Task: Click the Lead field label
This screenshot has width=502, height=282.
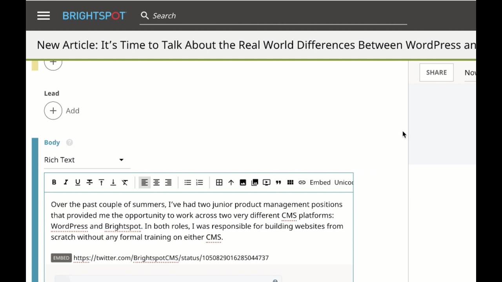Action: coord(51,93)
